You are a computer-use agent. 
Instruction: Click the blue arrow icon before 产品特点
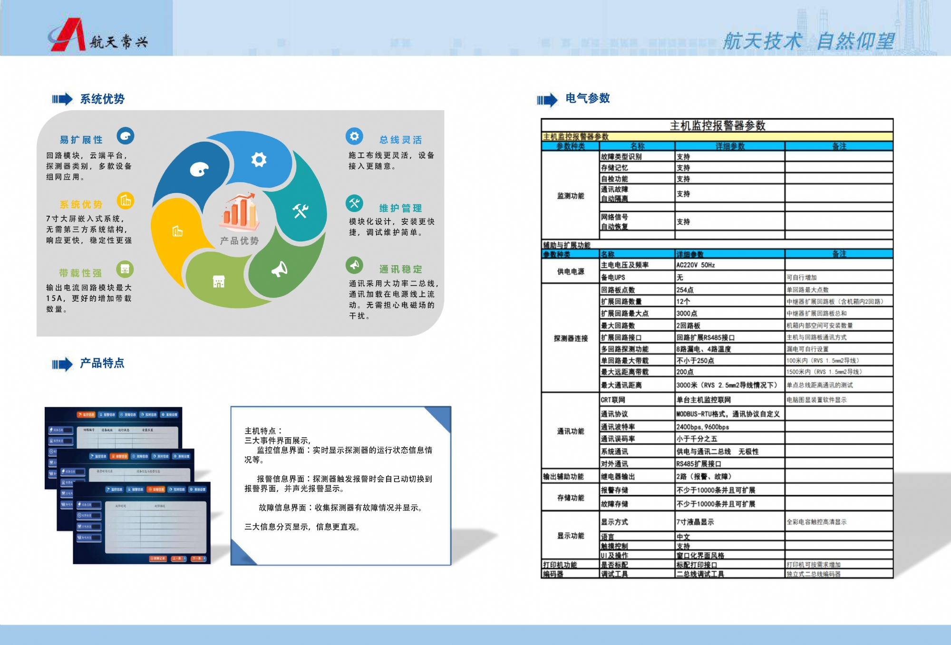click(x=62, y=365)
